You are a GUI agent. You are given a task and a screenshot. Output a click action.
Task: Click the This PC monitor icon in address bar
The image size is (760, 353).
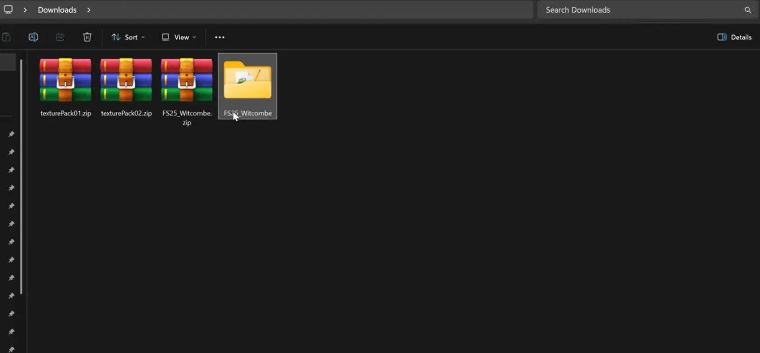point(8,10)
